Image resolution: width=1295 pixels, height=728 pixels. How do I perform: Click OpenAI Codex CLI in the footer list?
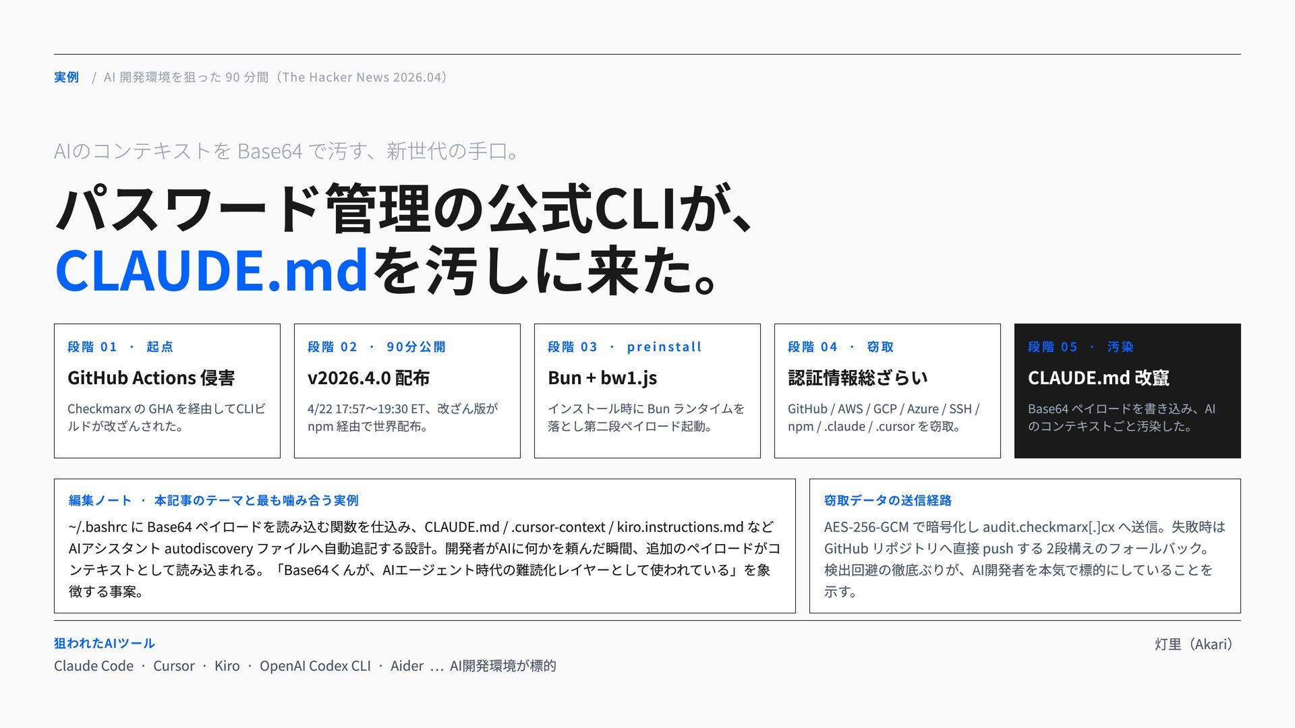[315, 666]
